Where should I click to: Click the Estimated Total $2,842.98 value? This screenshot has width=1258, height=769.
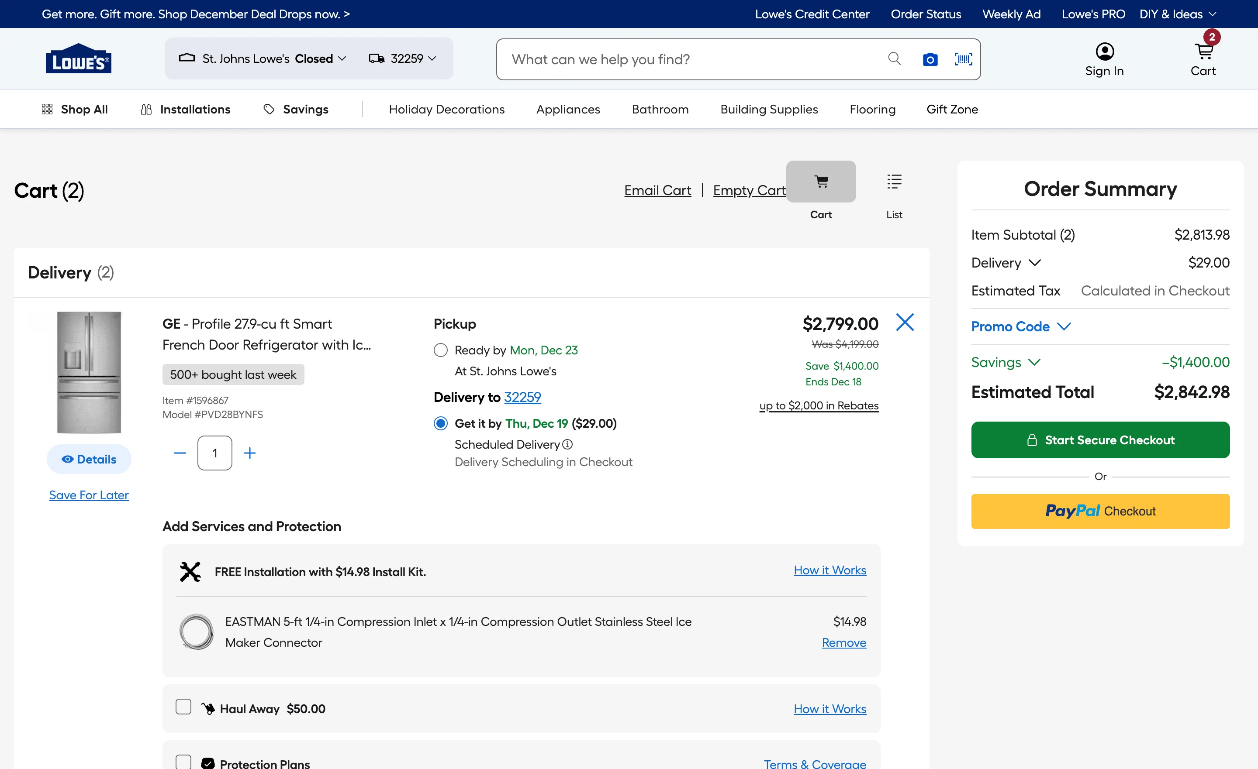point(1192,392)
